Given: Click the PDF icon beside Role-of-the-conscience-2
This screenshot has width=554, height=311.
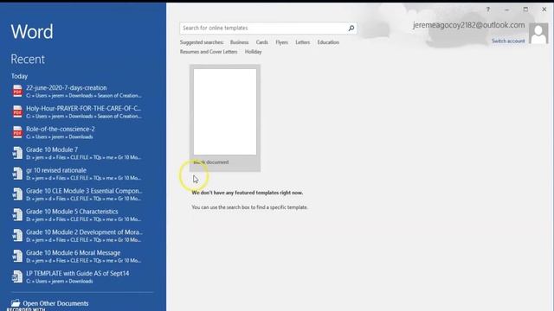Looking at the screenshot, I should [17, 132].
